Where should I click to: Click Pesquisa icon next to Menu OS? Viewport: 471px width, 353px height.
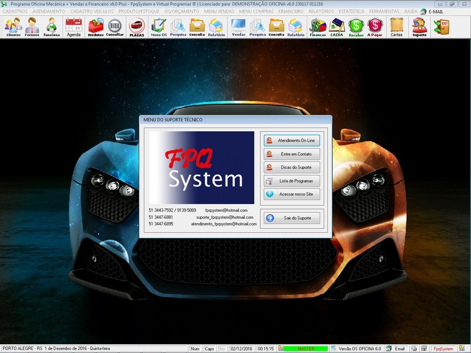point(178,27)
